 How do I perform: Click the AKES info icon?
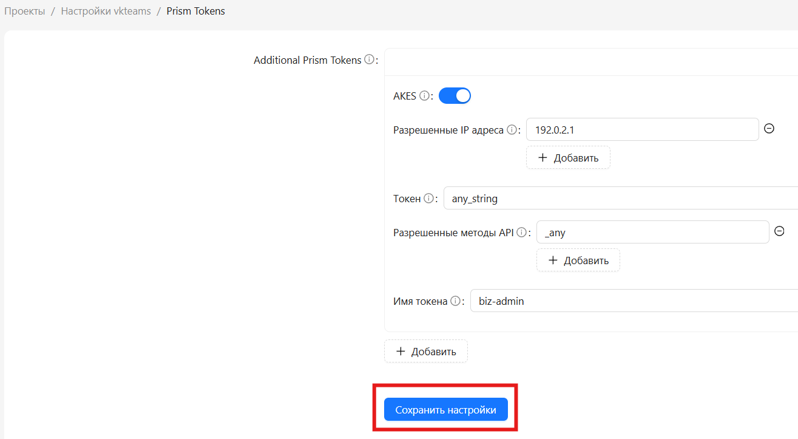(x=424, y=96)
